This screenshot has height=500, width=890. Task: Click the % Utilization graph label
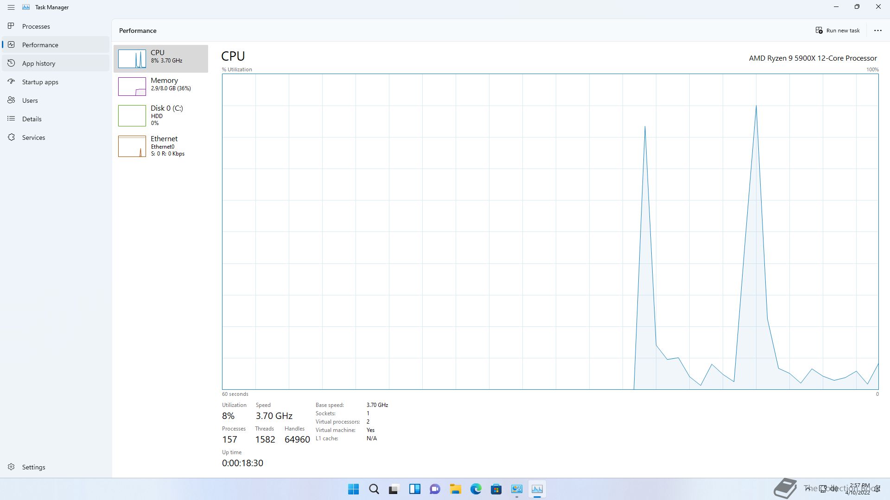237,69
